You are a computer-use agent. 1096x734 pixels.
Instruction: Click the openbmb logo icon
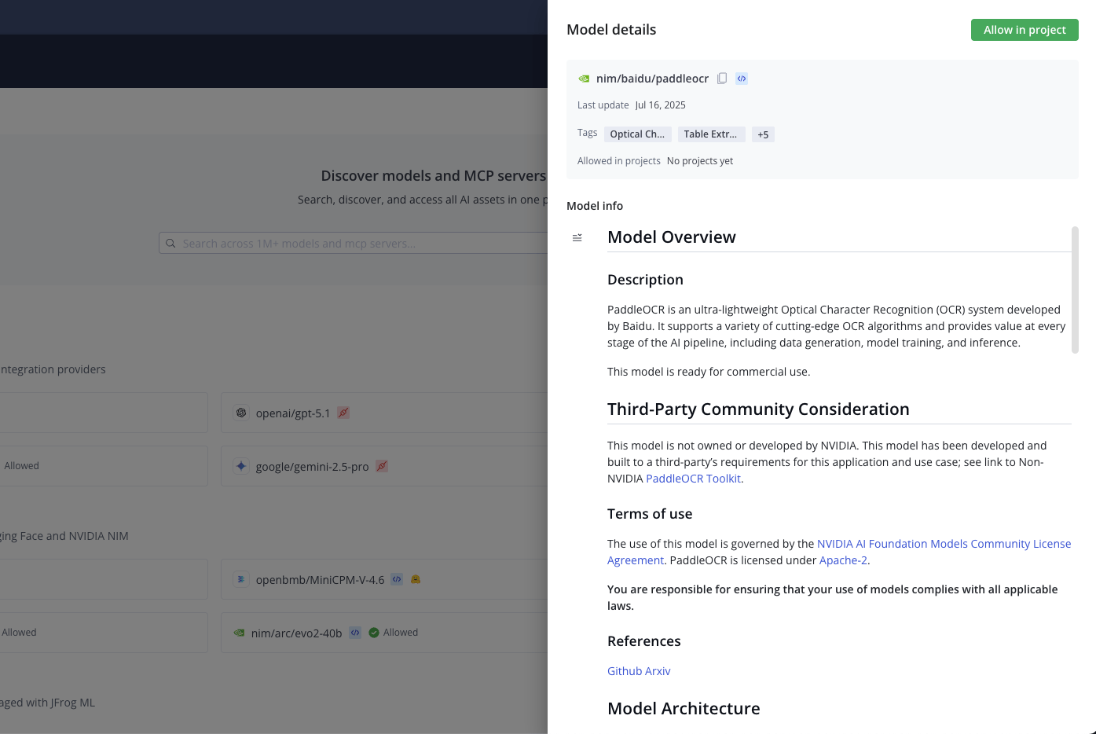click(241, 579)
